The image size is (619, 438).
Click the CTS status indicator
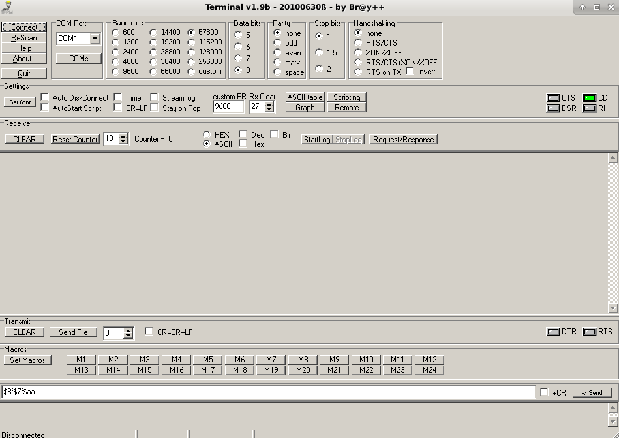(x=553, y=98)
